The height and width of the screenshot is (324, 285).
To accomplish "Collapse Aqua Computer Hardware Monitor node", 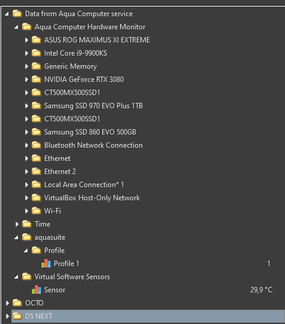I will click(x=16, y=27).
